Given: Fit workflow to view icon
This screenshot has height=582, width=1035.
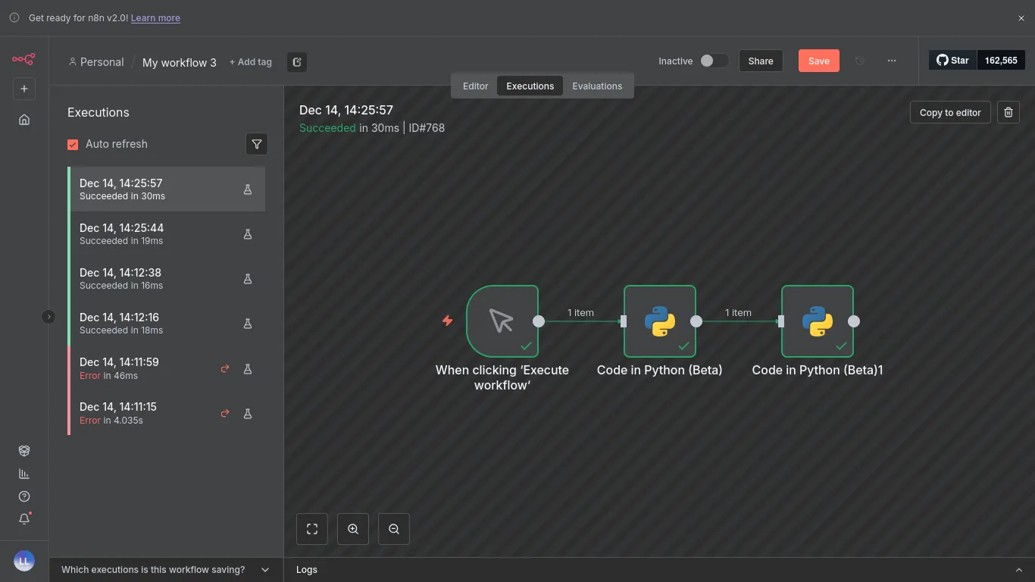Looking at the screenshot, I should [x=312, y=529].
